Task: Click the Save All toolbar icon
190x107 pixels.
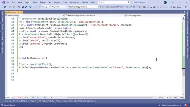Action: [x=26, y=7]
